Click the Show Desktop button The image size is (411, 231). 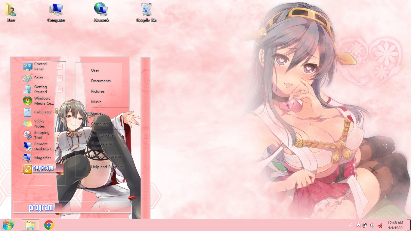pos(409,225)
